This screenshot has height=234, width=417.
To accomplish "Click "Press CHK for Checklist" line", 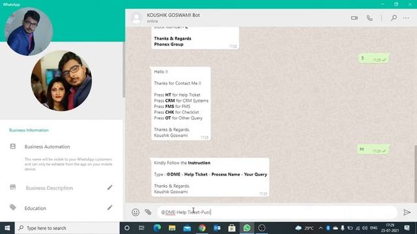I will [177, 112].
